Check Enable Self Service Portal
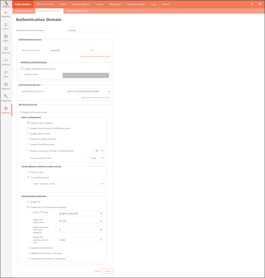Screen dimensions: 265x278 [x=21, y=112]
